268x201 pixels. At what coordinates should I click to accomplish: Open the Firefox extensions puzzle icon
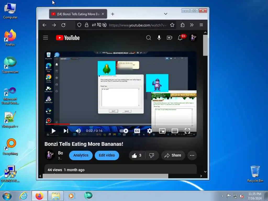tap(182, 25)
